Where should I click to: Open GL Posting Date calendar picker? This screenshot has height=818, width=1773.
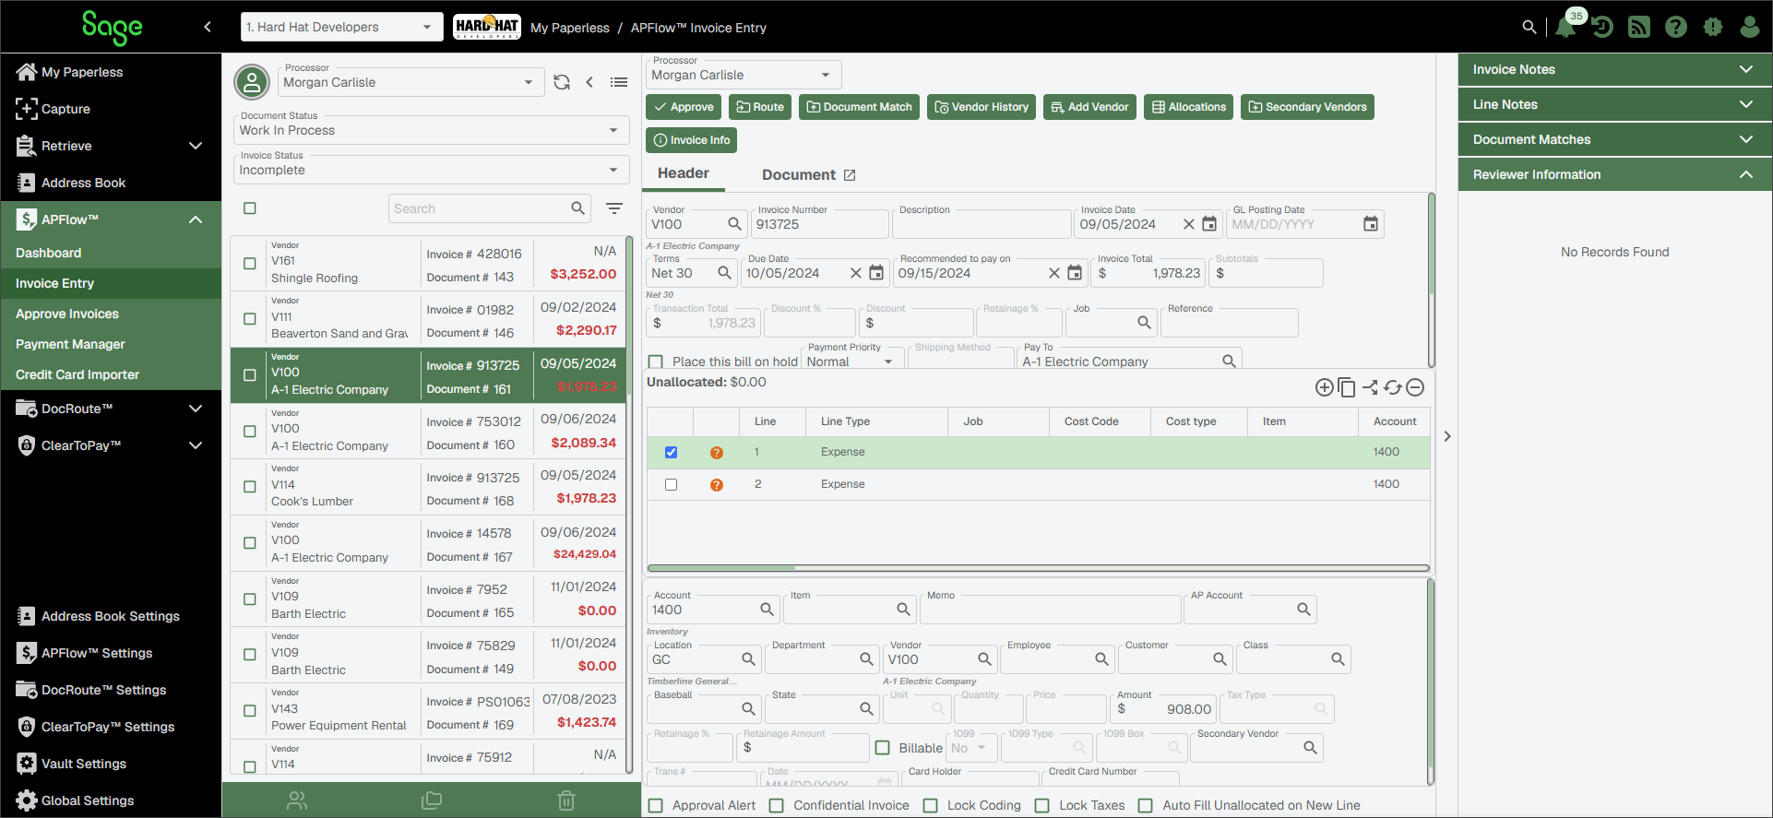(x=1371, y=224)
